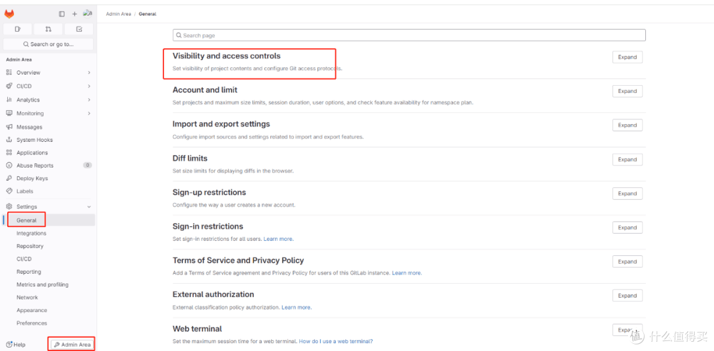Expand the Overview submenu chevron

tap(89, 73)
